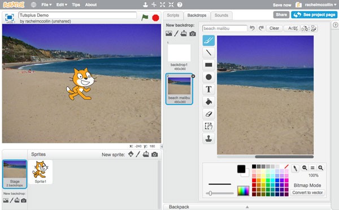Click the green flag to run project
The height and width of the screenshot is (210, 339).
point(145,17)
